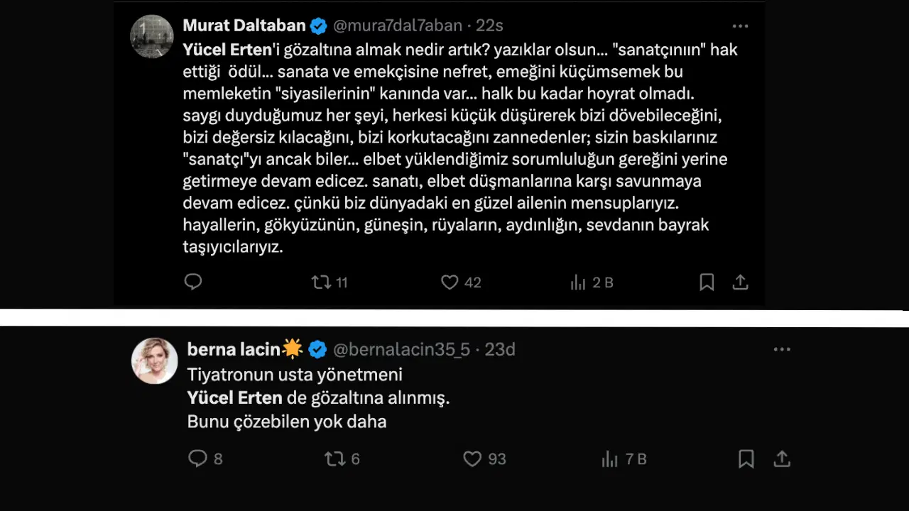Open the @bernalacin35_5 handle link
909x511 pixels.
pyautogui.click(x=401, y=349)
